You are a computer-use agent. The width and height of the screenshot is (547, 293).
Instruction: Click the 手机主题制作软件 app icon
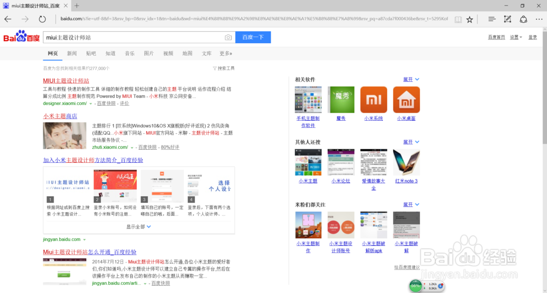click(x=308, y=99)
